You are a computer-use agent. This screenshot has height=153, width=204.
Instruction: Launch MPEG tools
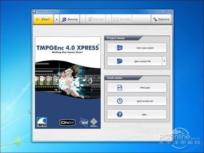(x=137, y=88)
